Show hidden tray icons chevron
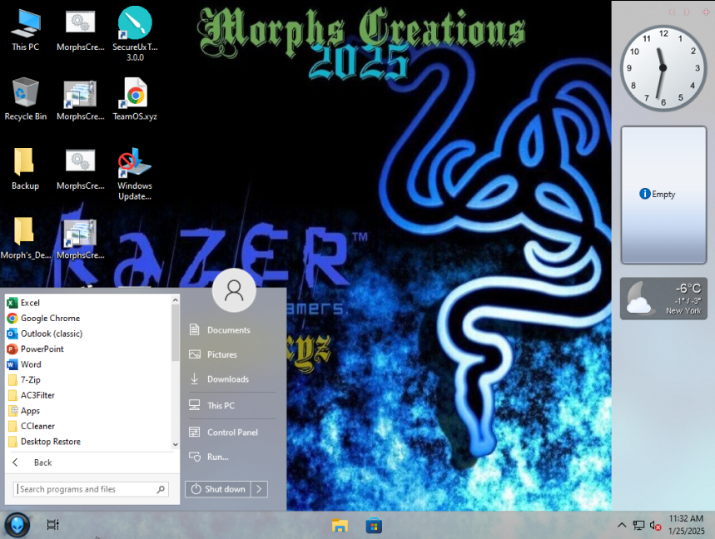The height and width of the screenshot is (539, 715). [x=622, y=525]
